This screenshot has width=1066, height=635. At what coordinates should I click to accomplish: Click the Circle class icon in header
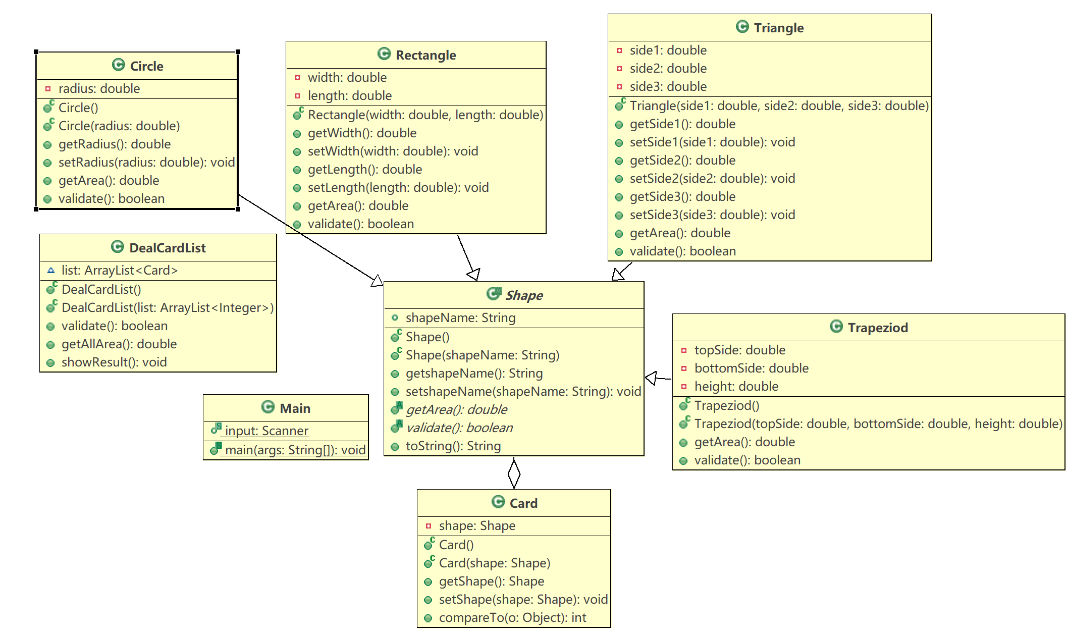pos(118,65)
